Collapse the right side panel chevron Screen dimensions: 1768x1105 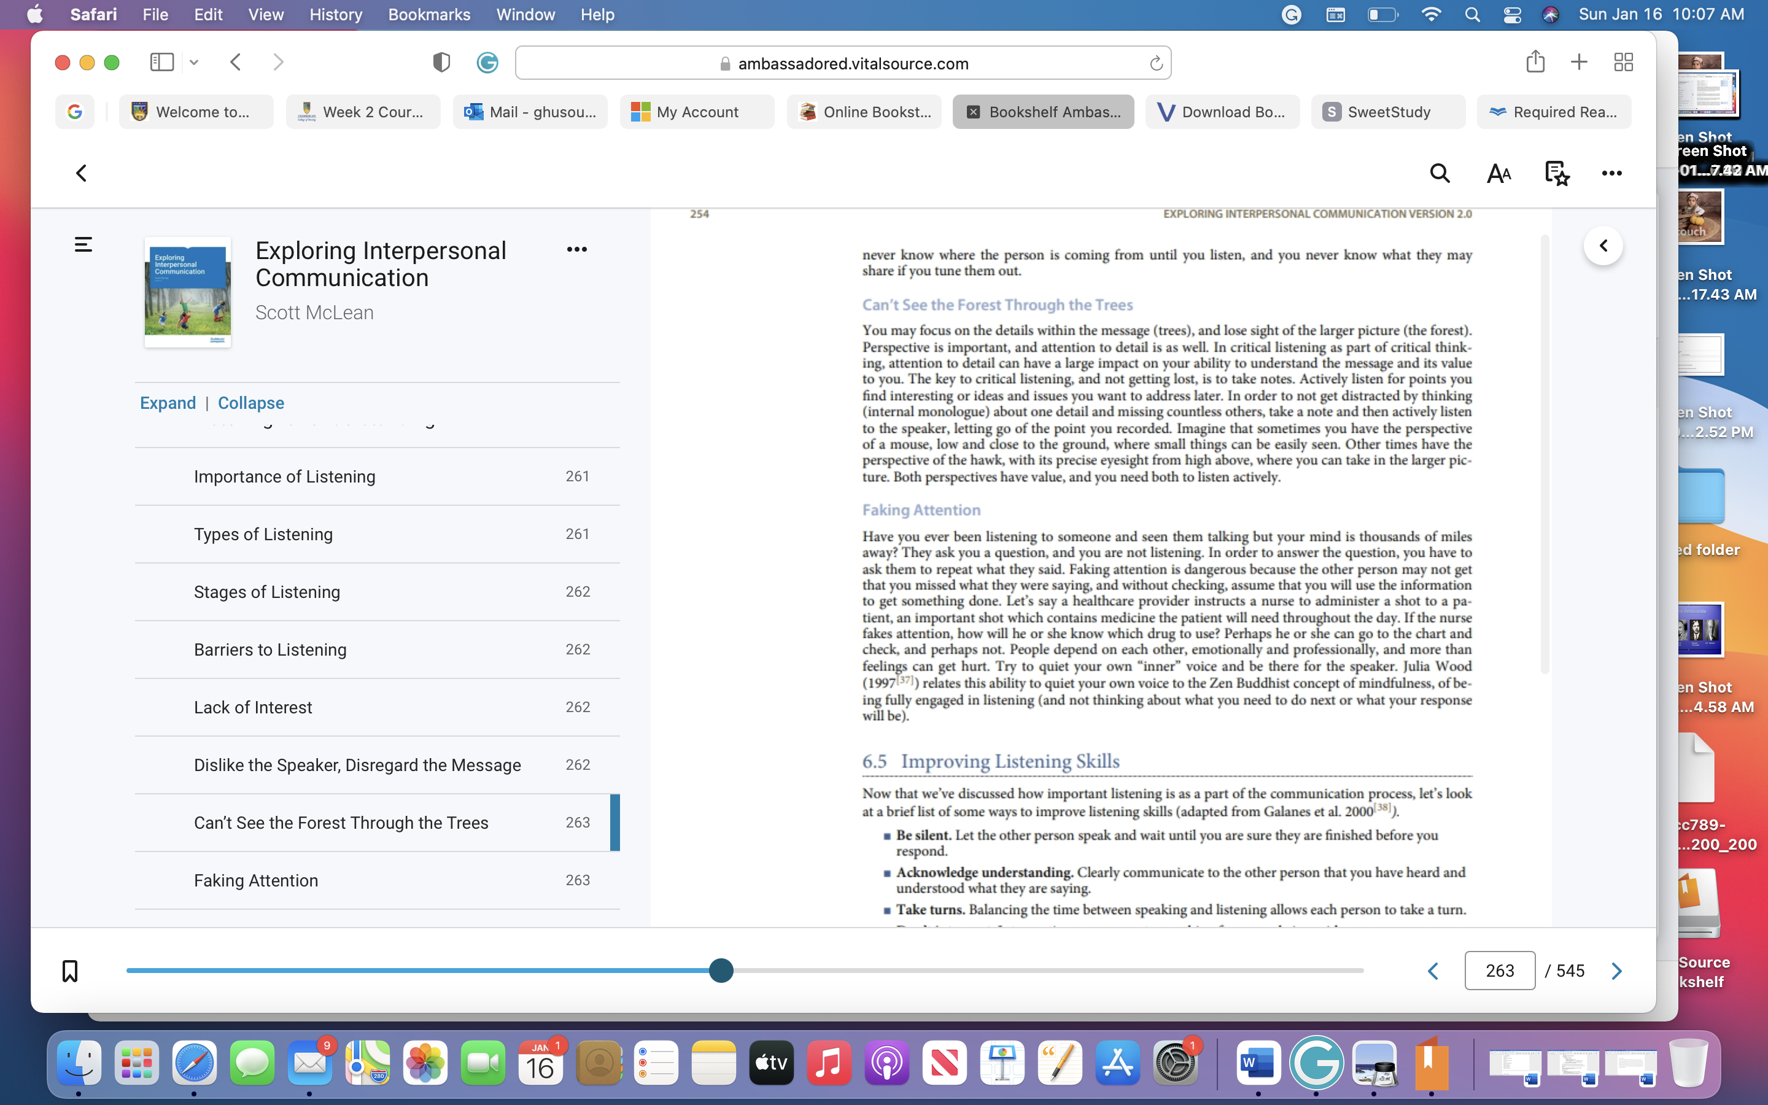click(1603, 246)
